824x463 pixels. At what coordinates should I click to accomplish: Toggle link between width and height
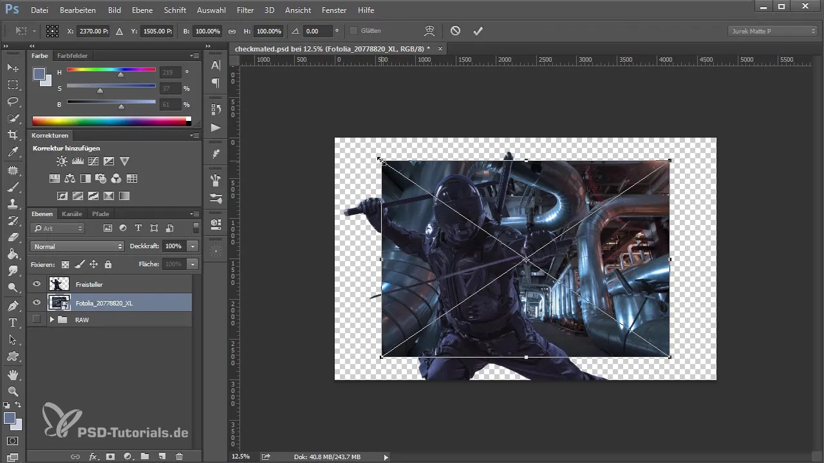pyautogui.click(x=232, y=31)
